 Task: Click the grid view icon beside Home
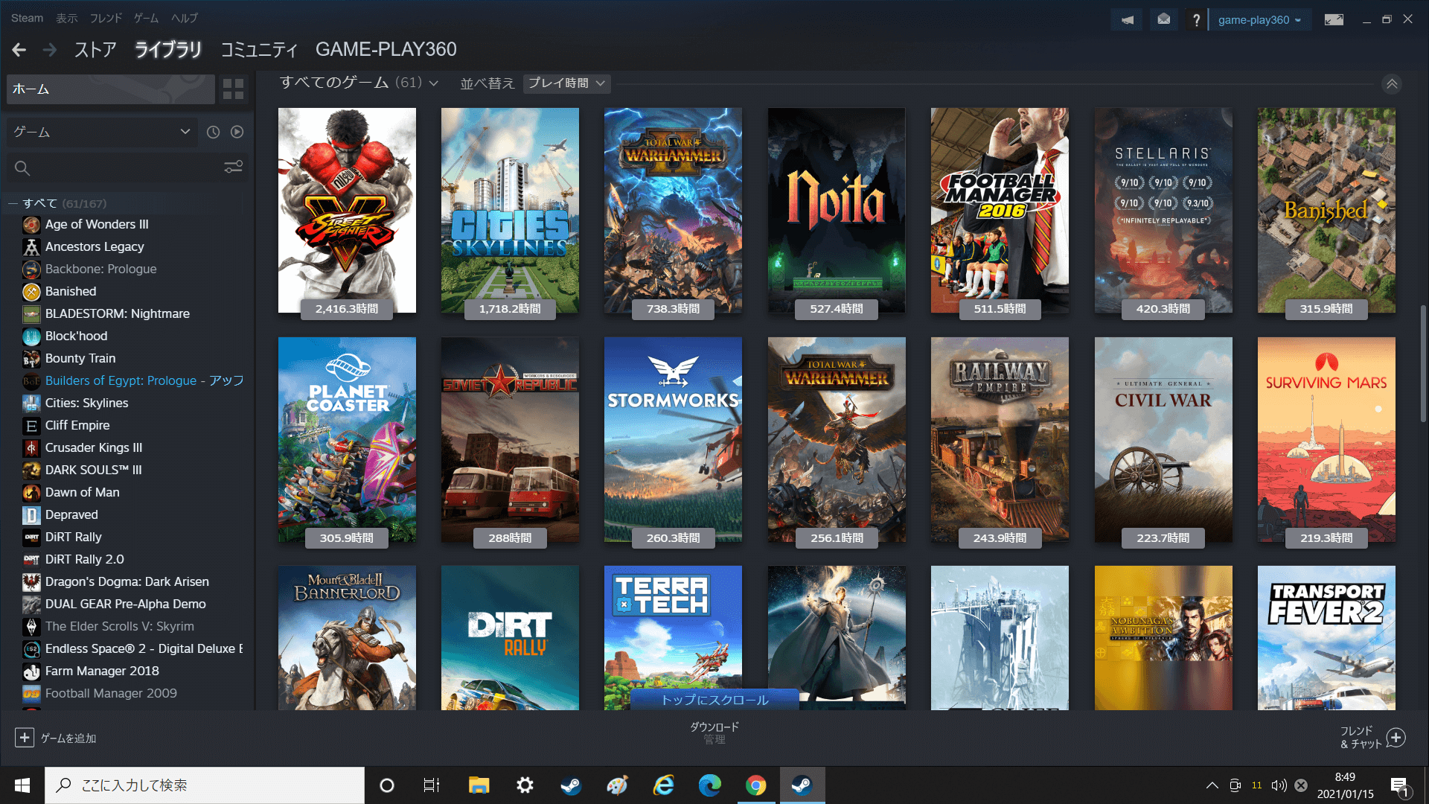[233, 89]
